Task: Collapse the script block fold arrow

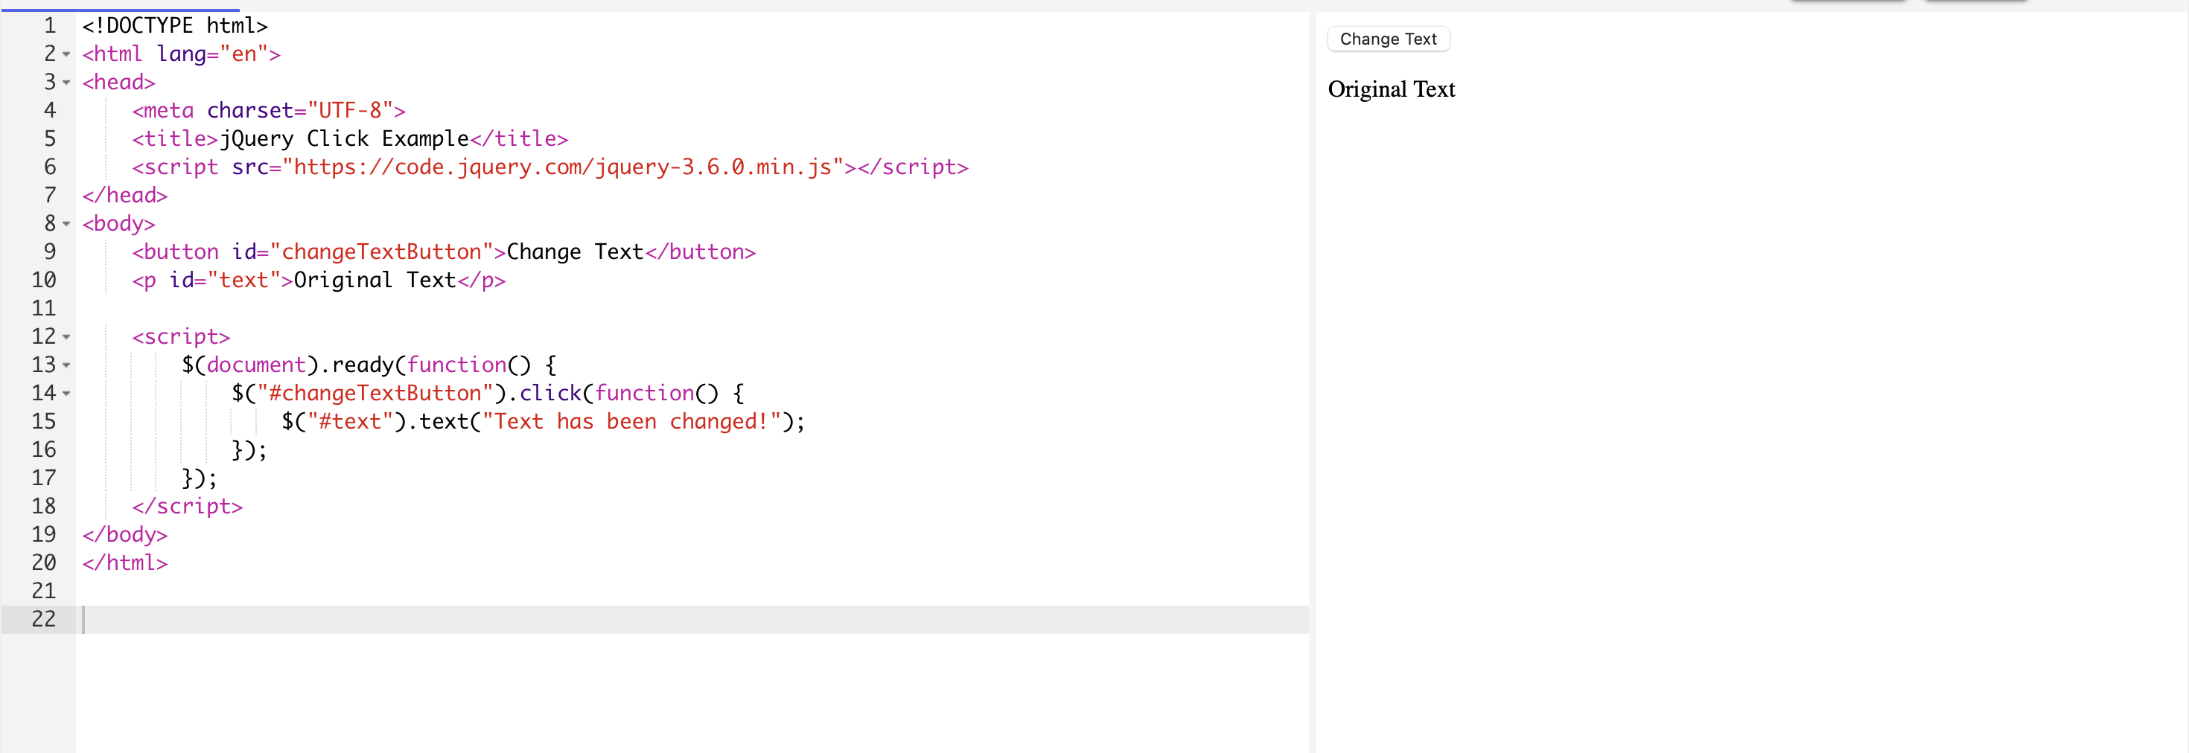Action: pyautogui.click(x=67, y=337)
